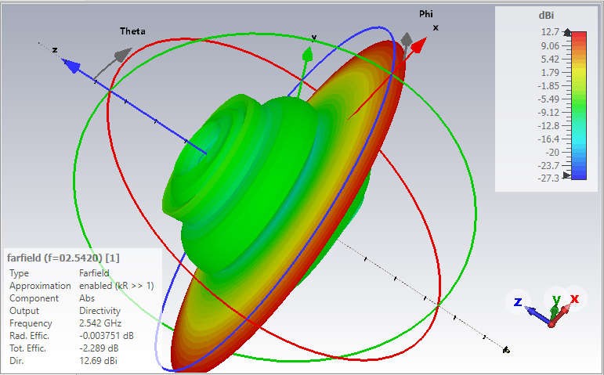Click the '-16.4' scale value
Screen dimensions: 604x375
[548, 139]
